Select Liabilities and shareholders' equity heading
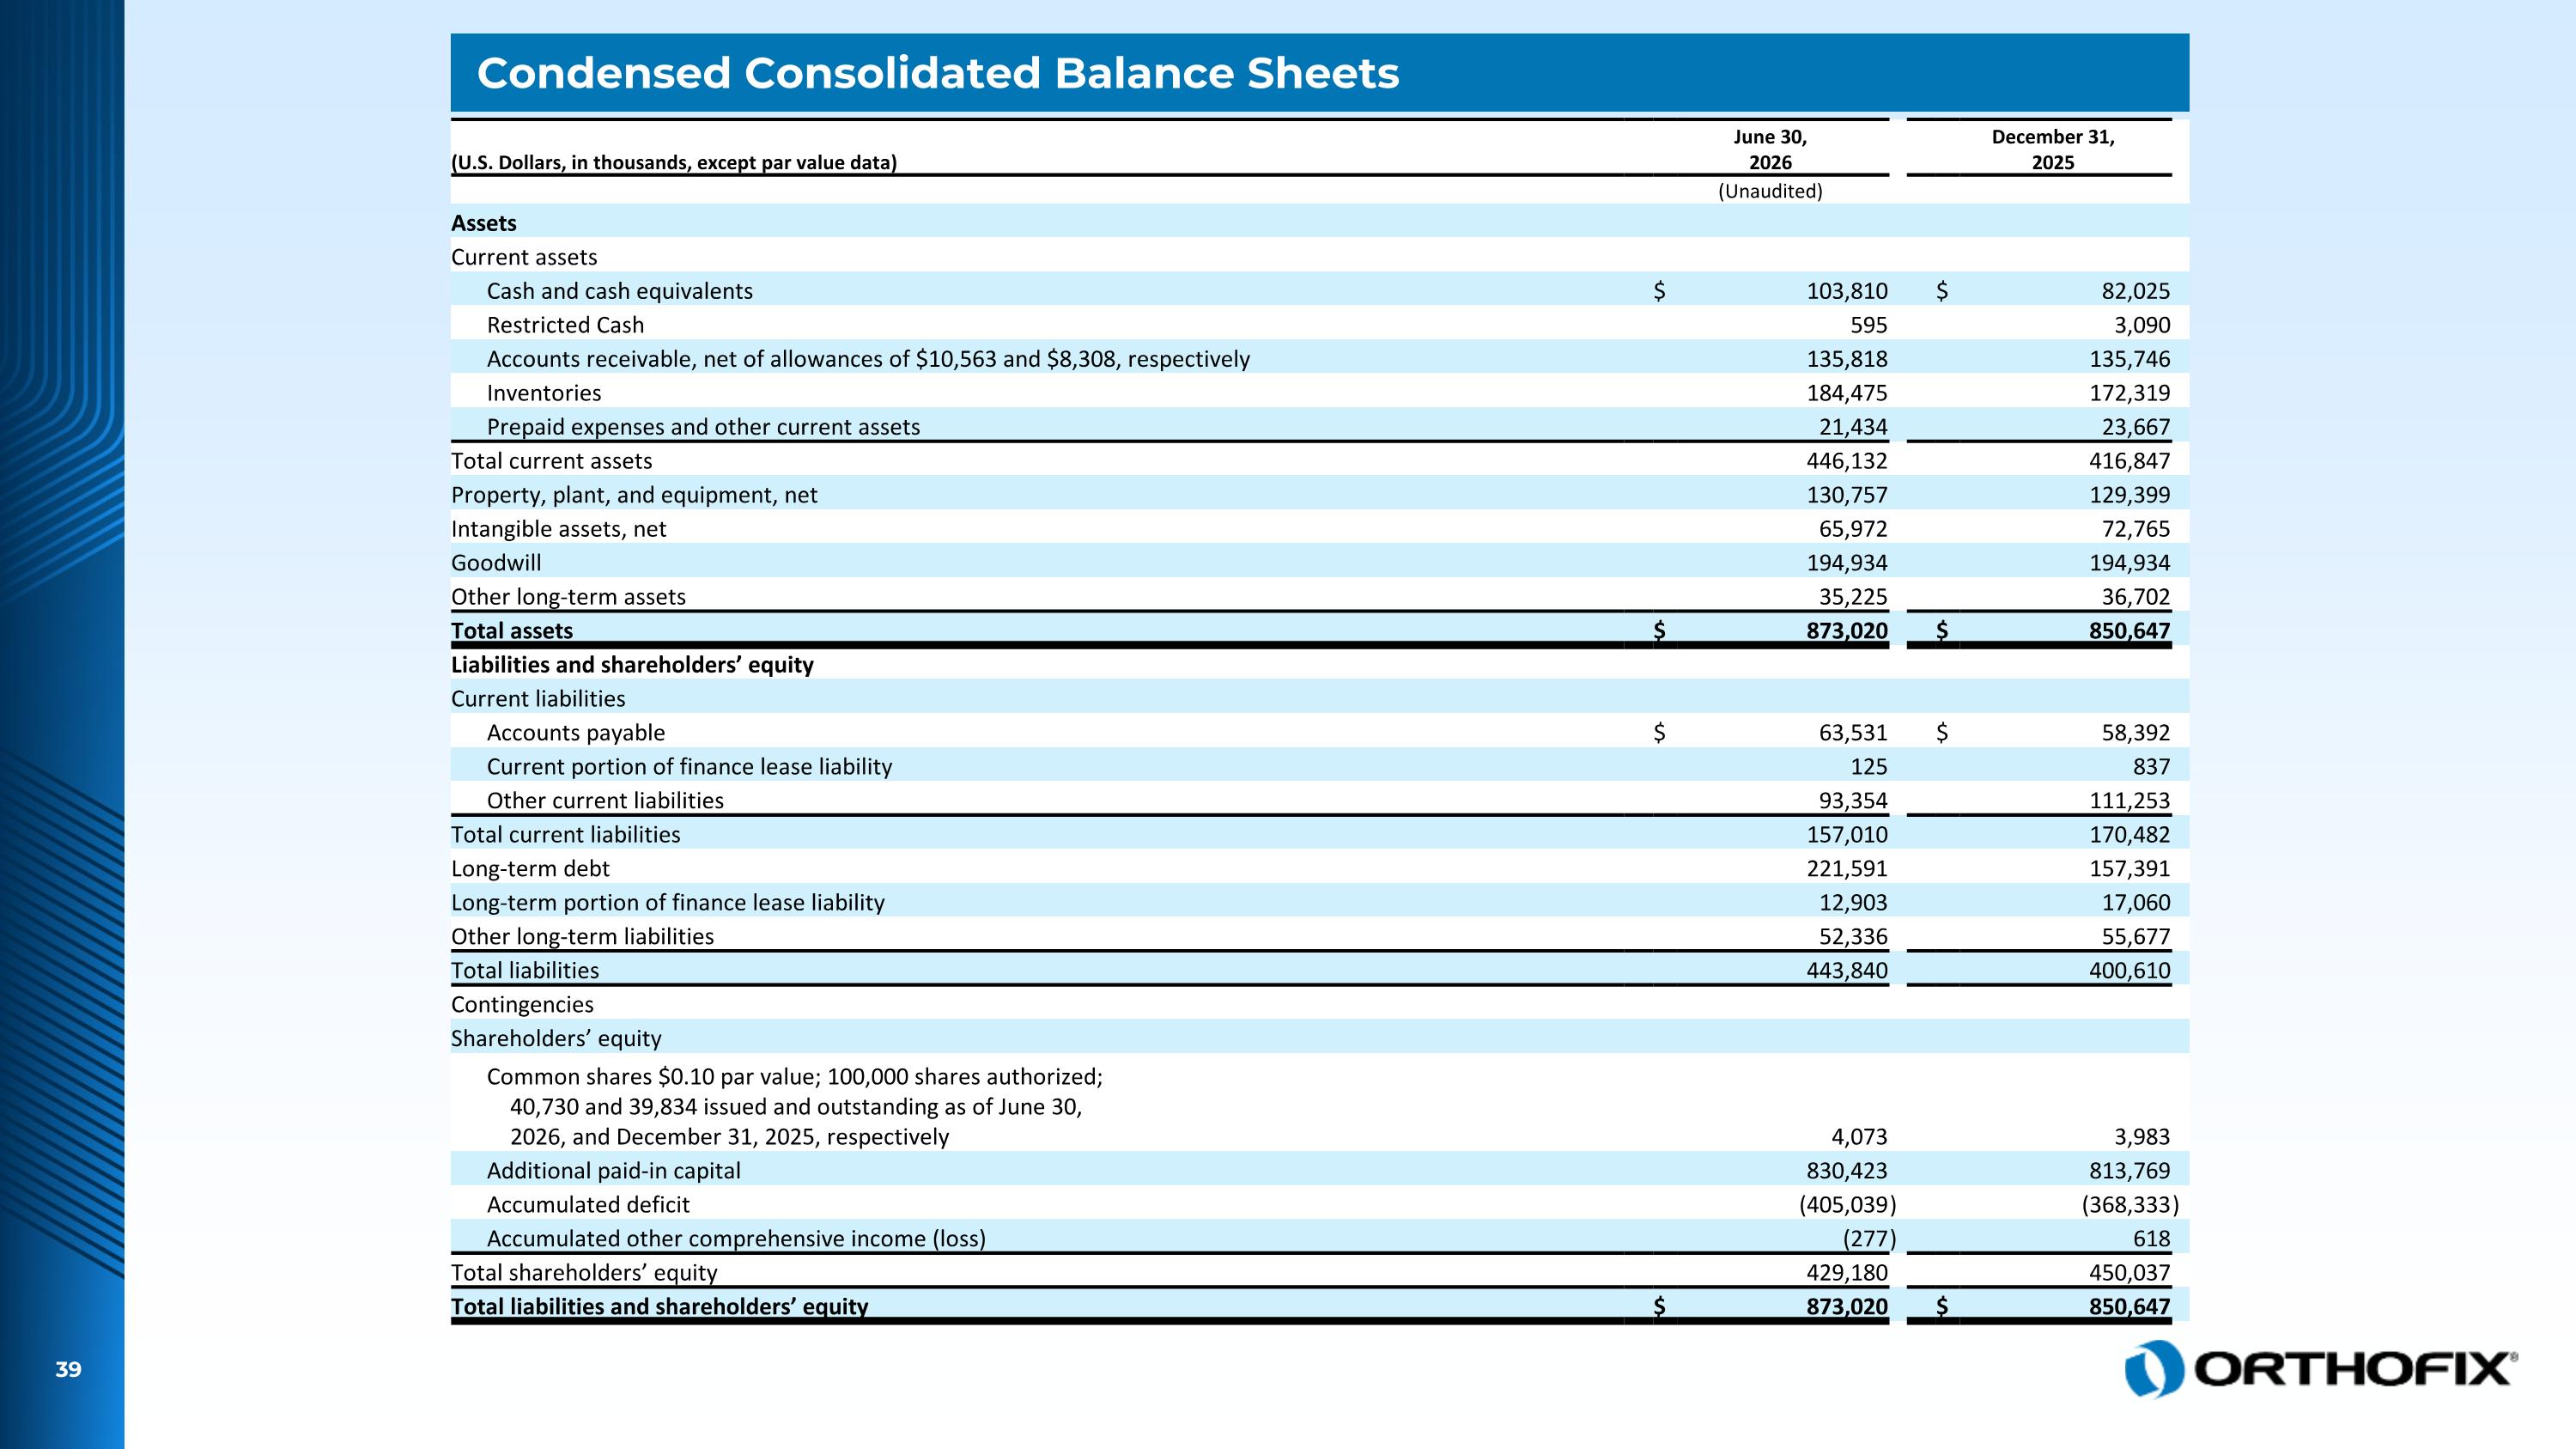Viewport: 2576px width, 1449px height. (632, 665)
